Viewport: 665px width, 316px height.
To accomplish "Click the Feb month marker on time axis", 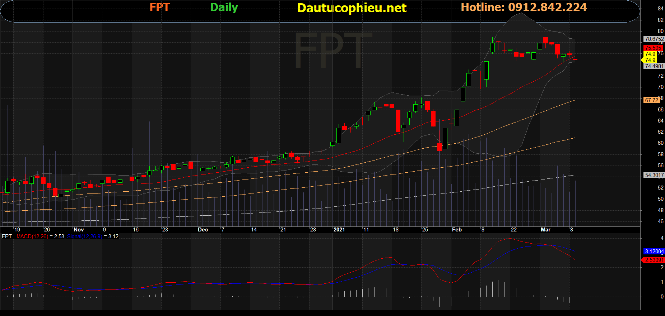I will (x=457, y=230).
